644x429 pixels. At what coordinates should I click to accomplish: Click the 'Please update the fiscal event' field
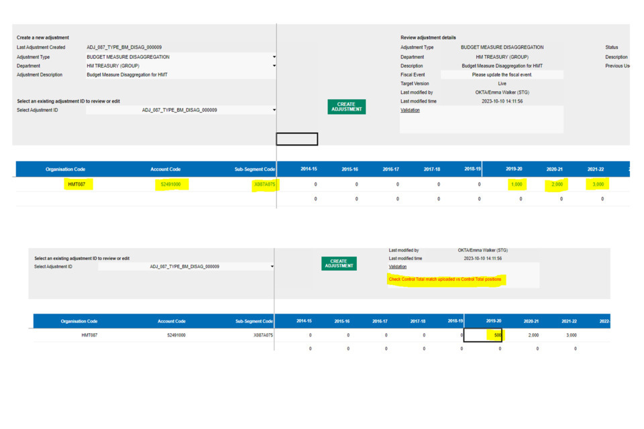(502, 75)
